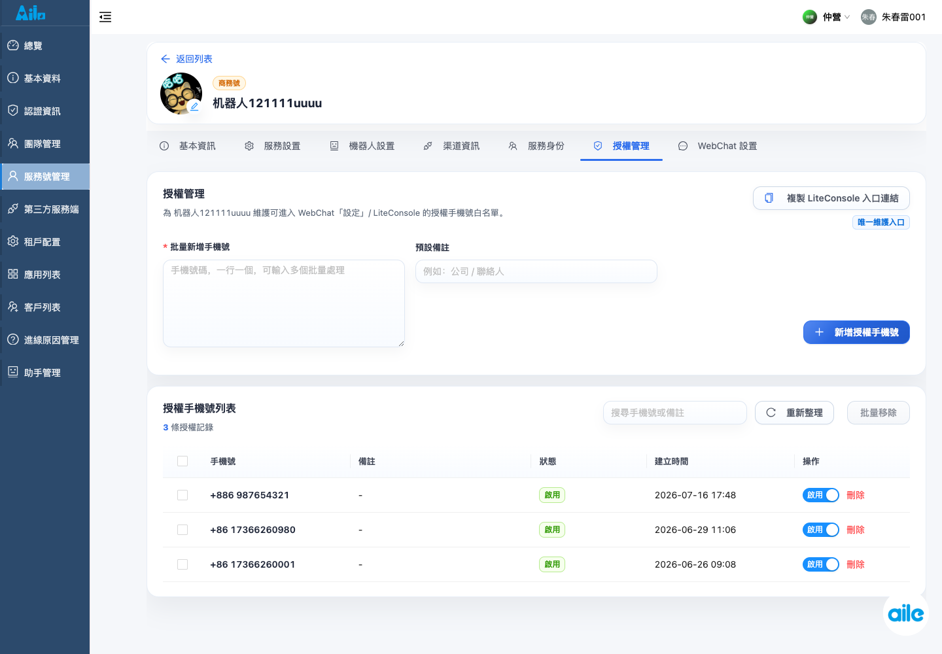Open the 服務身份 tab
The height and width of the screenshot is (654, 942).
pyautogui.click(x=536, y=146)
